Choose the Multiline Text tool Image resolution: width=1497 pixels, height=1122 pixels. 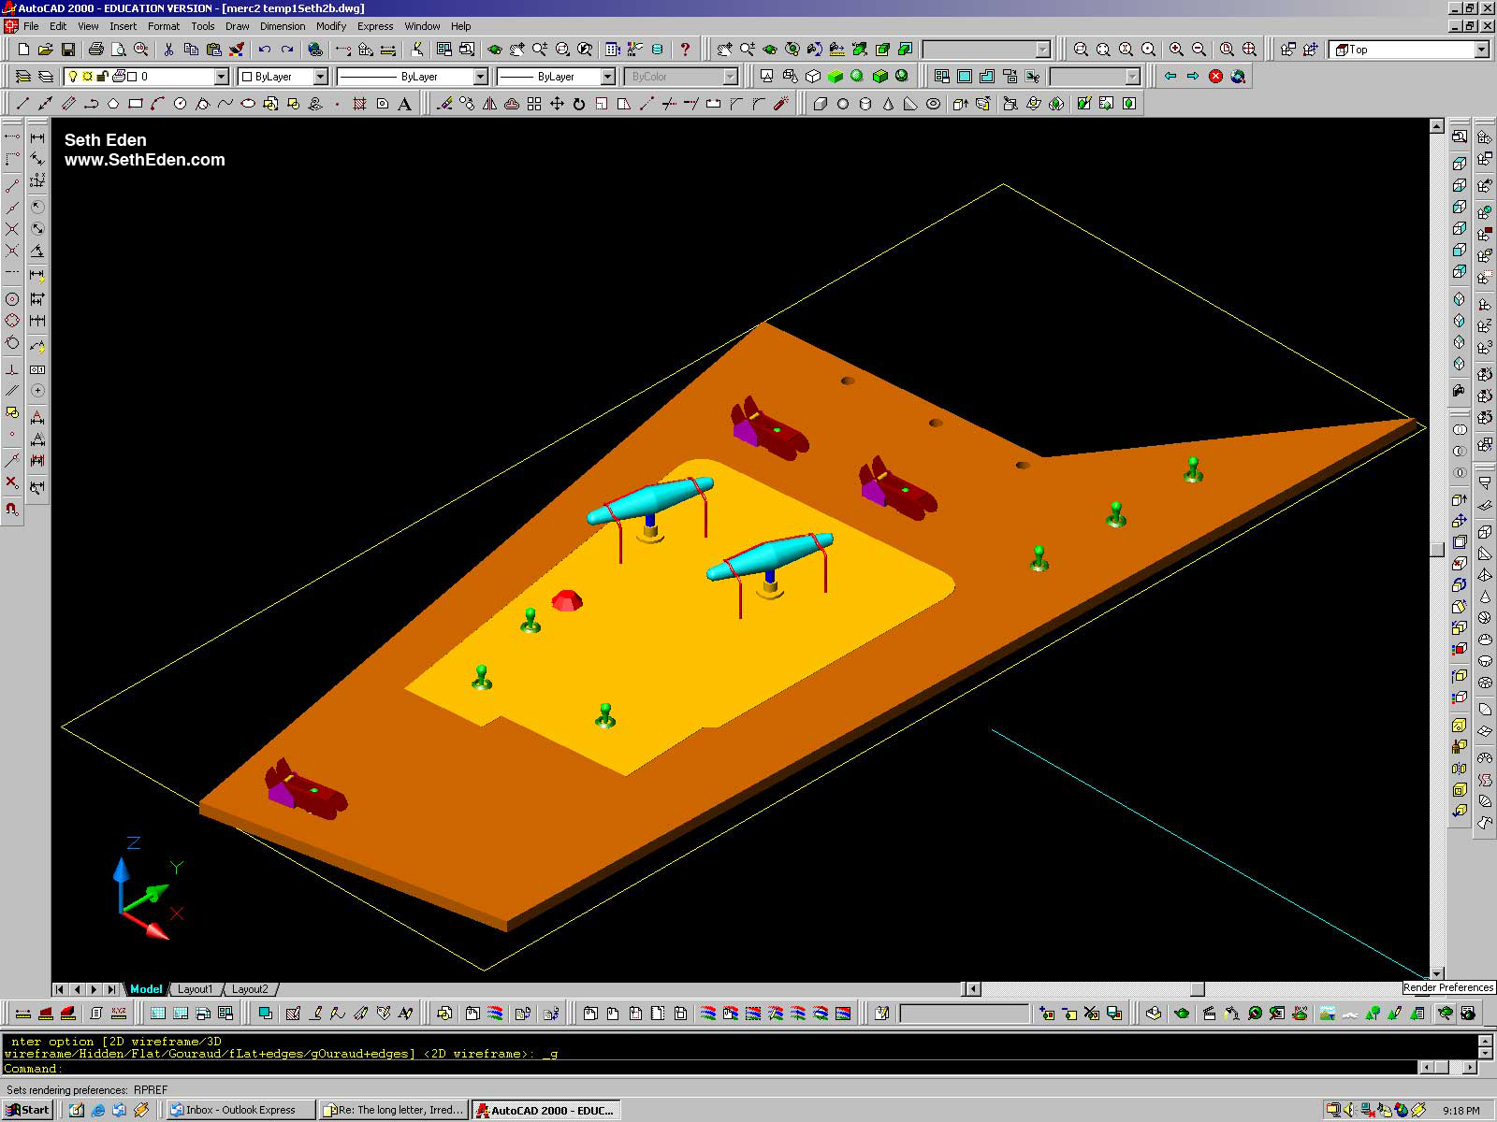tap(405, 104)
